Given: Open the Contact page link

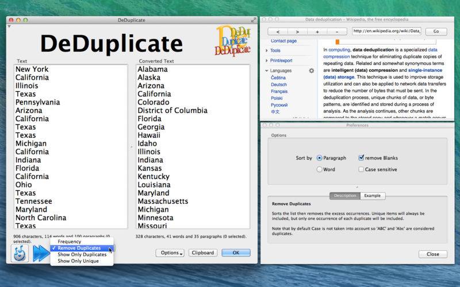Looking at the screenshot, I should [283, 41].
